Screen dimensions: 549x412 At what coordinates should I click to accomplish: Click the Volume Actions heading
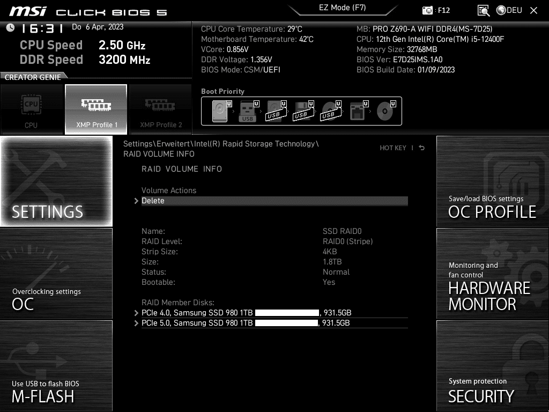pyautogui.click(x=169, y=190)
